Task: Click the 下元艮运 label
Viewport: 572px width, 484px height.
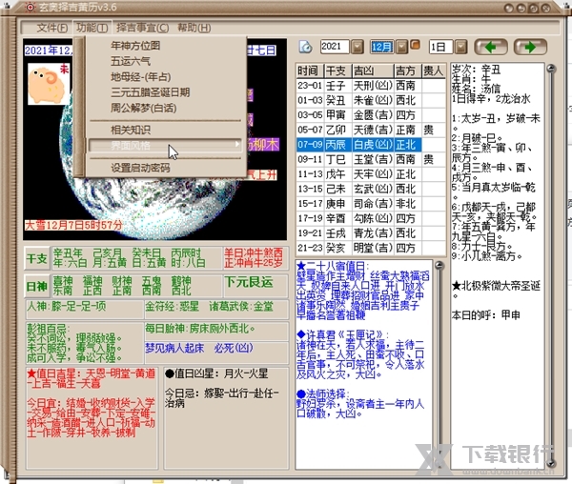Action: pos(249,282)
